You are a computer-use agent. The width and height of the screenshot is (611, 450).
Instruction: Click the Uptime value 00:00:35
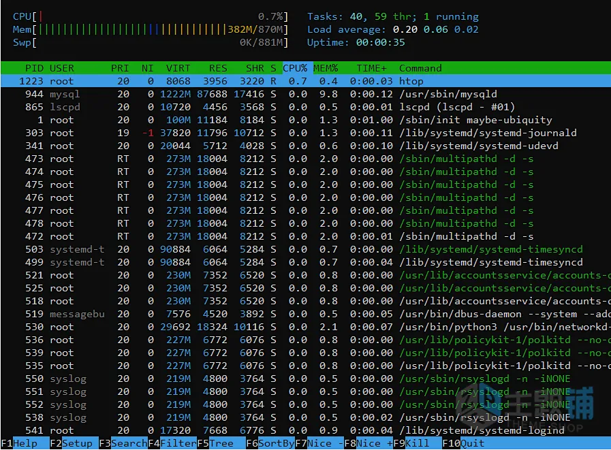coord(380,42)
